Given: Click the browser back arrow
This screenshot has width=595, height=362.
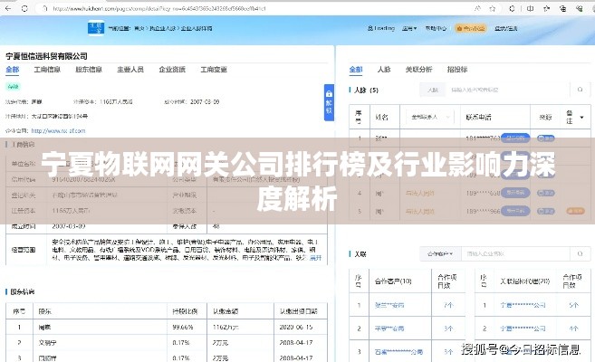Looking at the screenshot, I should 8,8.
